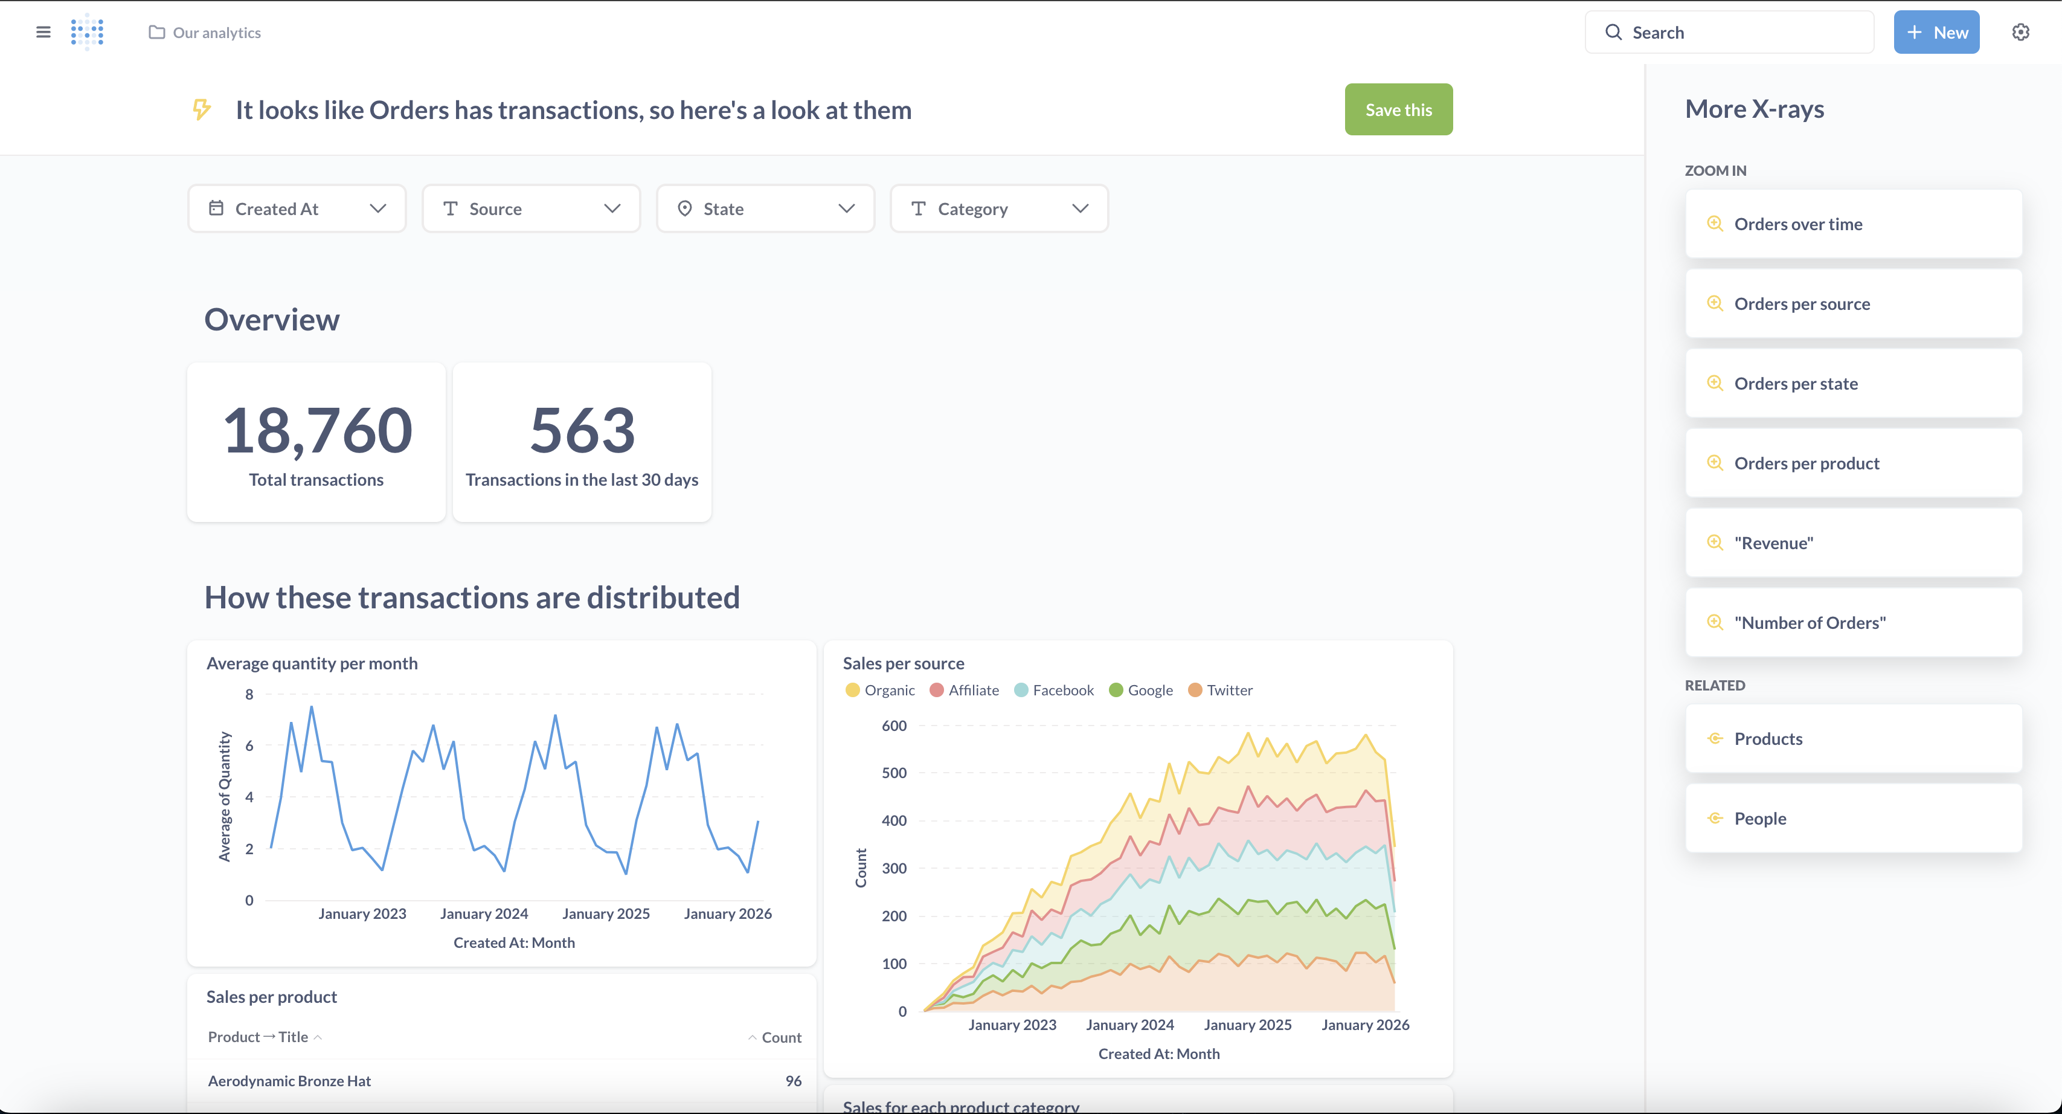Screen dimensions: 2062x1114
Task: Click the lightning bolt X-ray icon
Action: (202, 109)
